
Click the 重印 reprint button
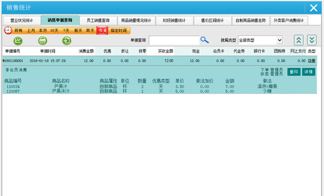[294, 72]
